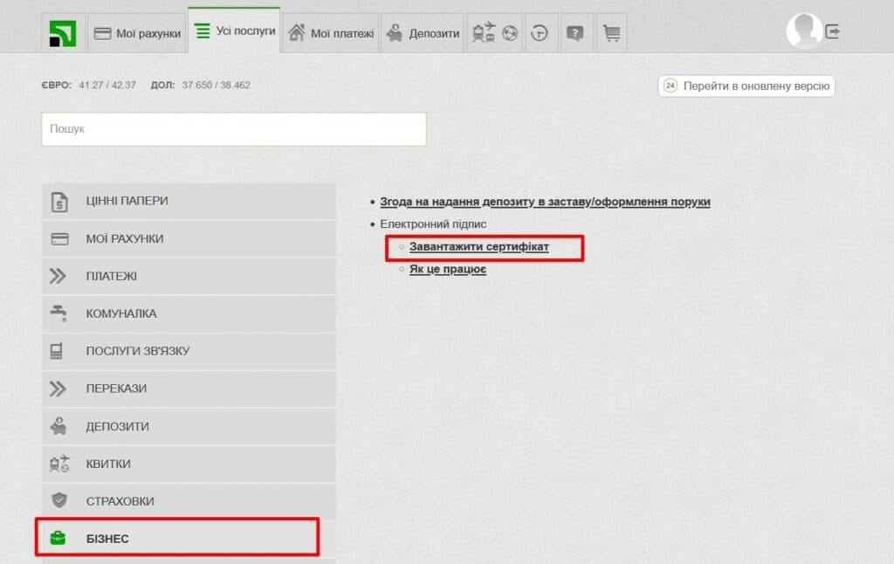Click the logout exit icon
Image resolution: width=894 pixels, height=564 pixels.
[x=833, y=31]
